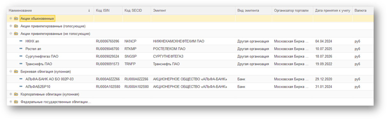This screenshot has width=387, height=119.
Task: Select Акции привилегированные (голосующие) row
Action: (190, 26)
